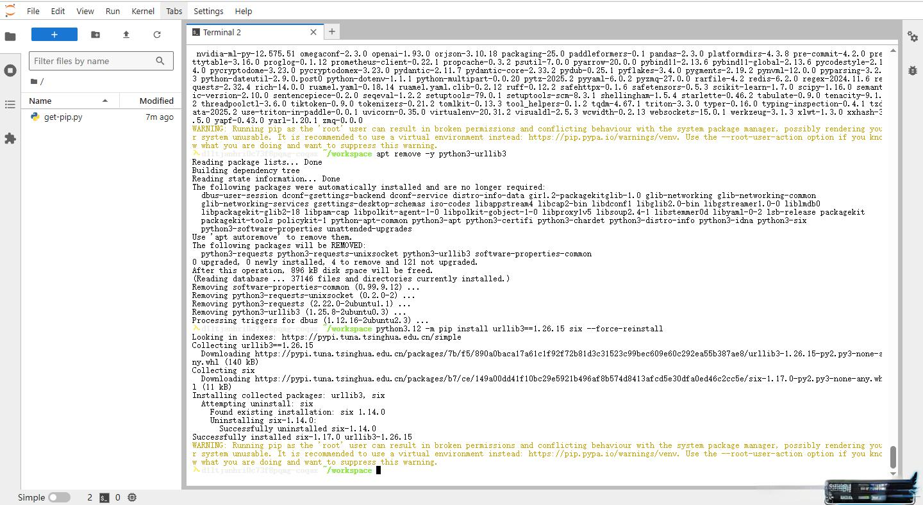The image size is (923, 505).
Task: Create a new folder in file browser
Action: 96,35
